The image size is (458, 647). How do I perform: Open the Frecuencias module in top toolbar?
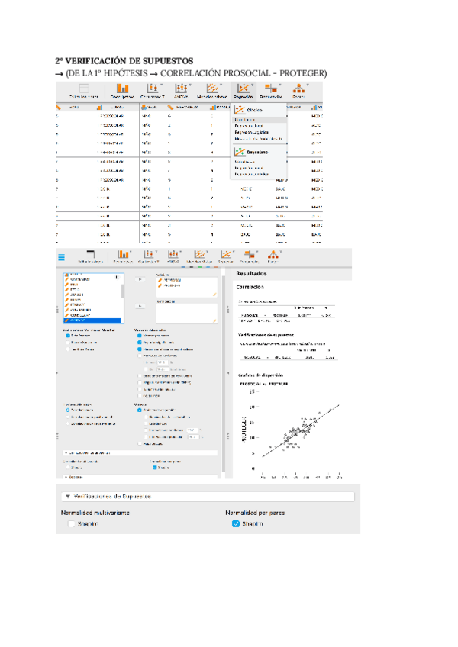[x=270, y=92]
